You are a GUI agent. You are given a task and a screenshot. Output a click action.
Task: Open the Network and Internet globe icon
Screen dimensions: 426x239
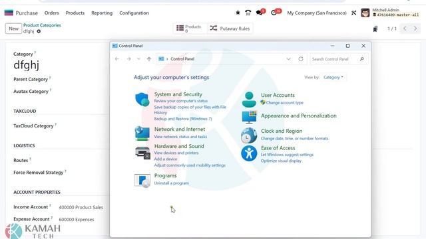(142, 133)
